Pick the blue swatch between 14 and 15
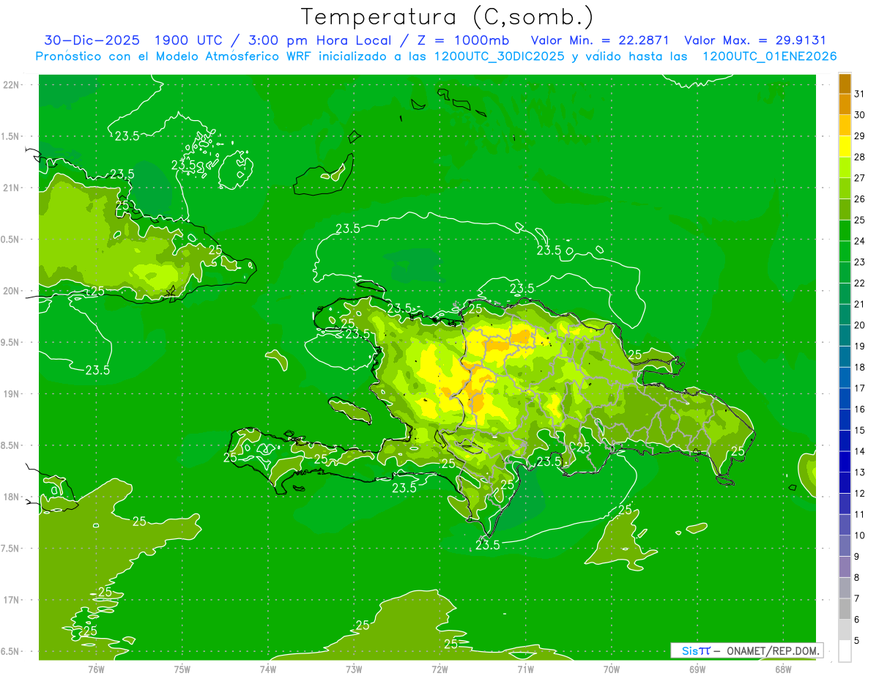Screen dimensions: 879x679 click(845, 440)
